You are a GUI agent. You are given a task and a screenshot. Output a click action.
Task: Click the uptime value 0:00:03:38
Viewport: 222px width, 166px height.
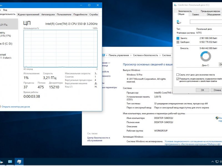[x=32, y=96]
